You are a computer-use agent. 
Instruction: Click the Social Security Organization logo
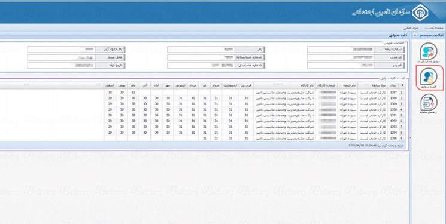tap(420, 13)
